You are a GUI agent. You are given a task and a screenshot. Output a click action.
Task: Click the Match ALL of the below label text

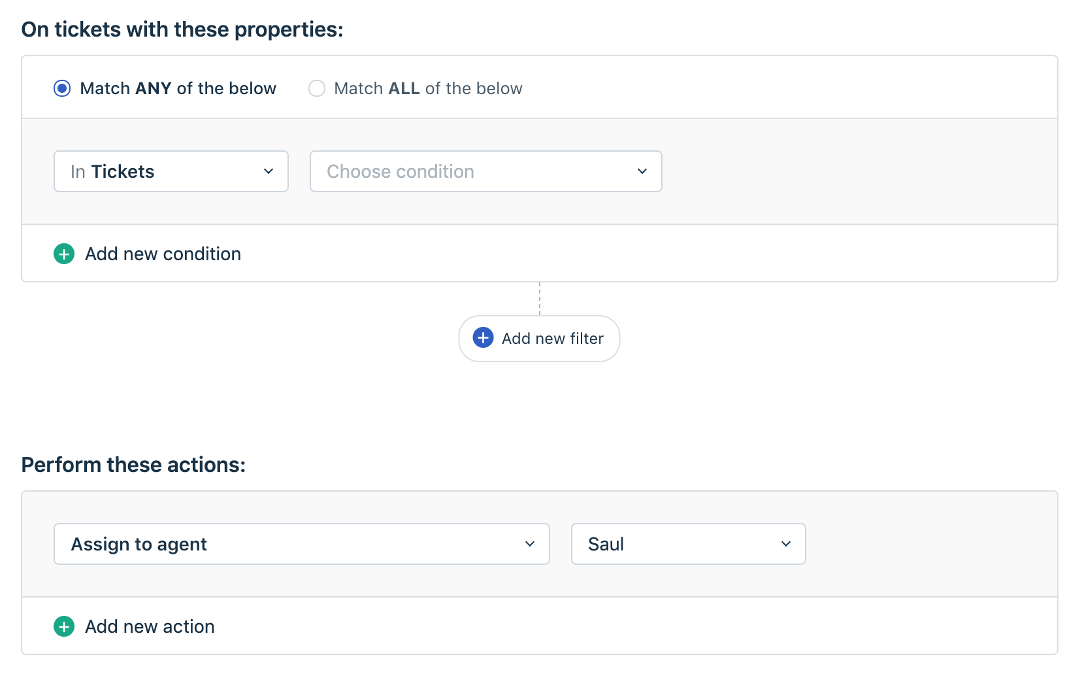pyautogui.click(x=428, y=88)
